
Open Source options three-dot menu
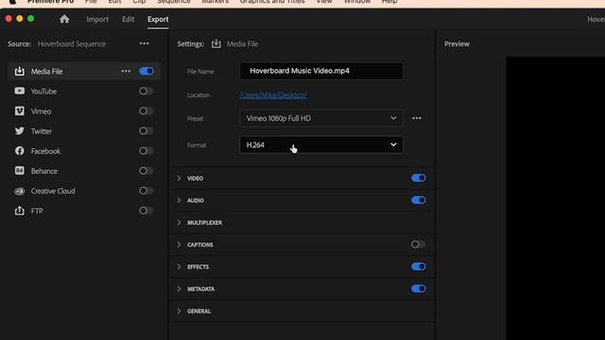coord(145,43)
